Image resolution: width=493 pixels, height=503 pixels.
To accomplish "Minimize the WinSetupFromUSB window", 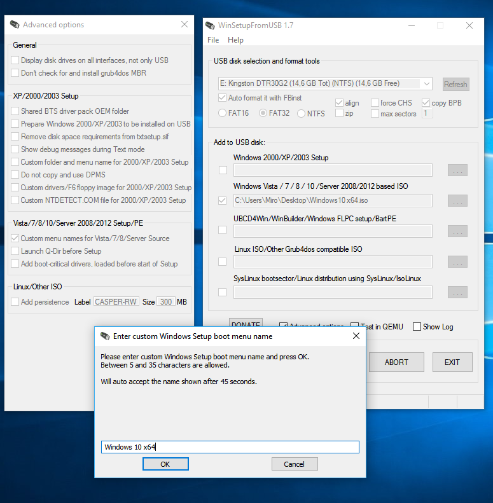I will point(412,25).
